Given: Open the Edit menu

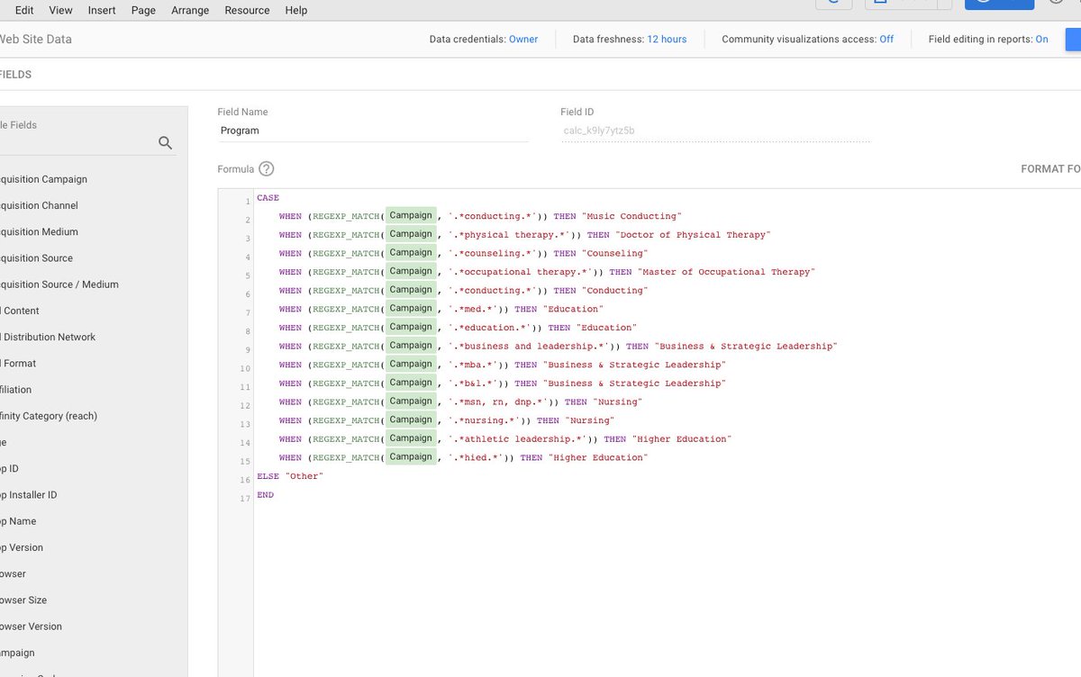Looking at the screenshot, I should (24, 10).
